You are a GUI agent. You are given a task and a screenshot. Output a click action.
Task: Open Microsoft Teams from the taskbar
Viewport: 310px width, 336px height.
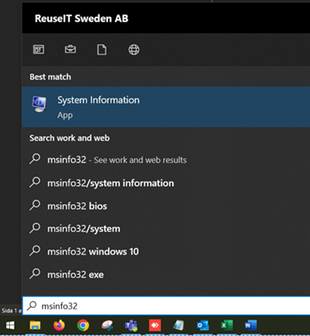[x=131, y=325]
